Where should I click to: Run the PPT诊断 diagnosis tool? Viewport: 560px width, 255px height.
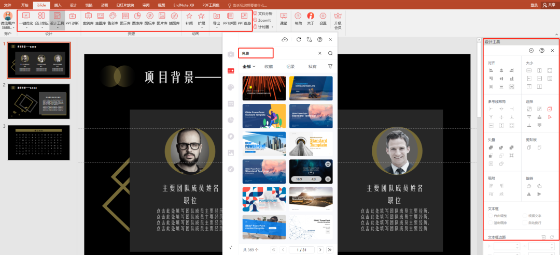pyautogui.click(x=72, y=19)
